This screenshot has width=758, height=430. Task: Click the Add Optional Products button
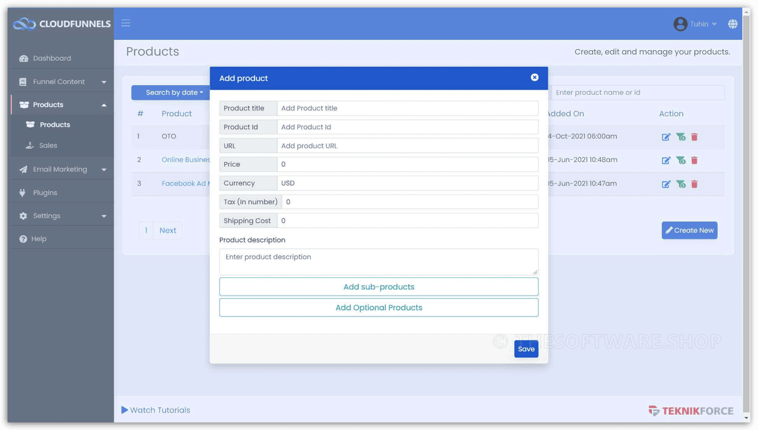point(379,308)
